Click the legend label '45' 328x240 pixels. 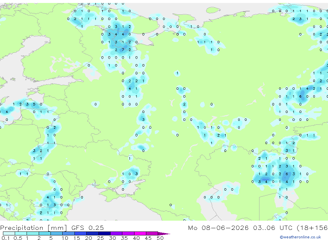coord(148,238)
